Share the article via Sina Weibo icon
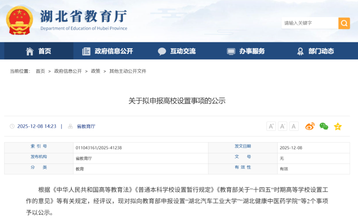The image size is (358, 219). pyautogui.click(x=310, y=126)
